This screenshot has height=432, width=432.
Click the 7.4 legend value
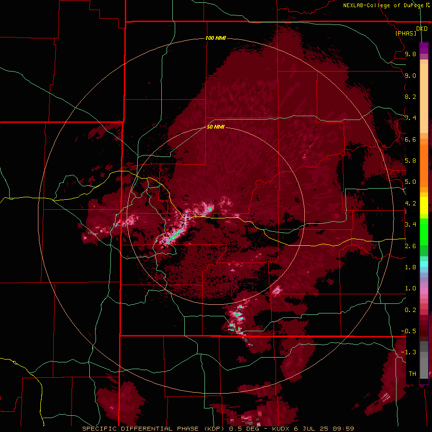410,118
